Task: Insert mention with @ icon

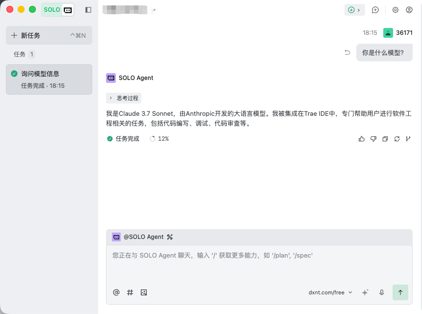Action: point(116,292)
